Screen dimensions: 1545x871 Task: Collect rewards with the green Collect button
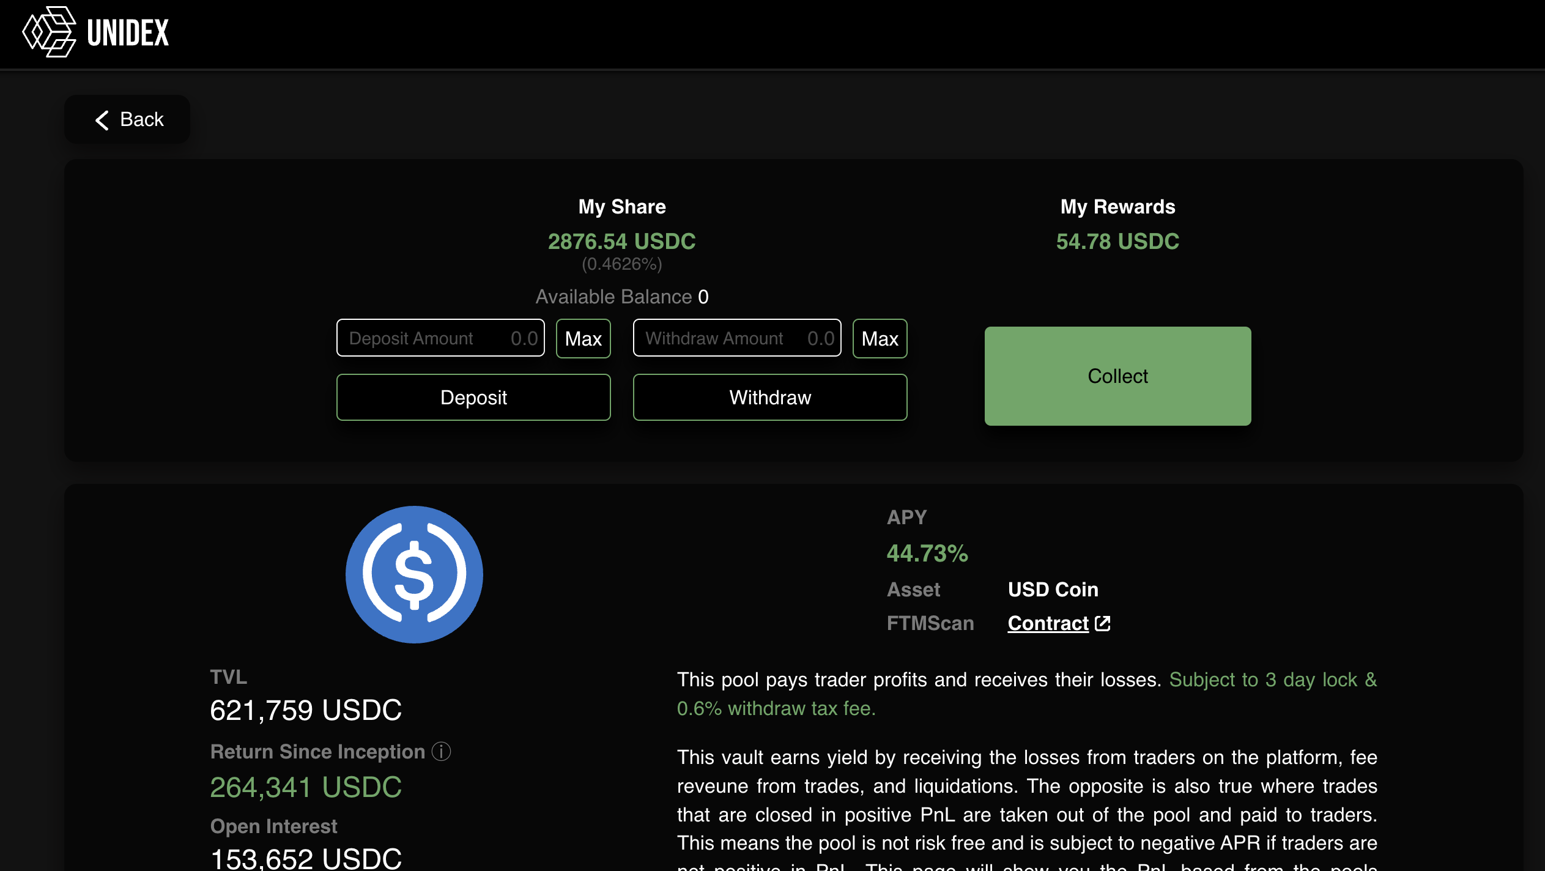[x=1117, y=376]
